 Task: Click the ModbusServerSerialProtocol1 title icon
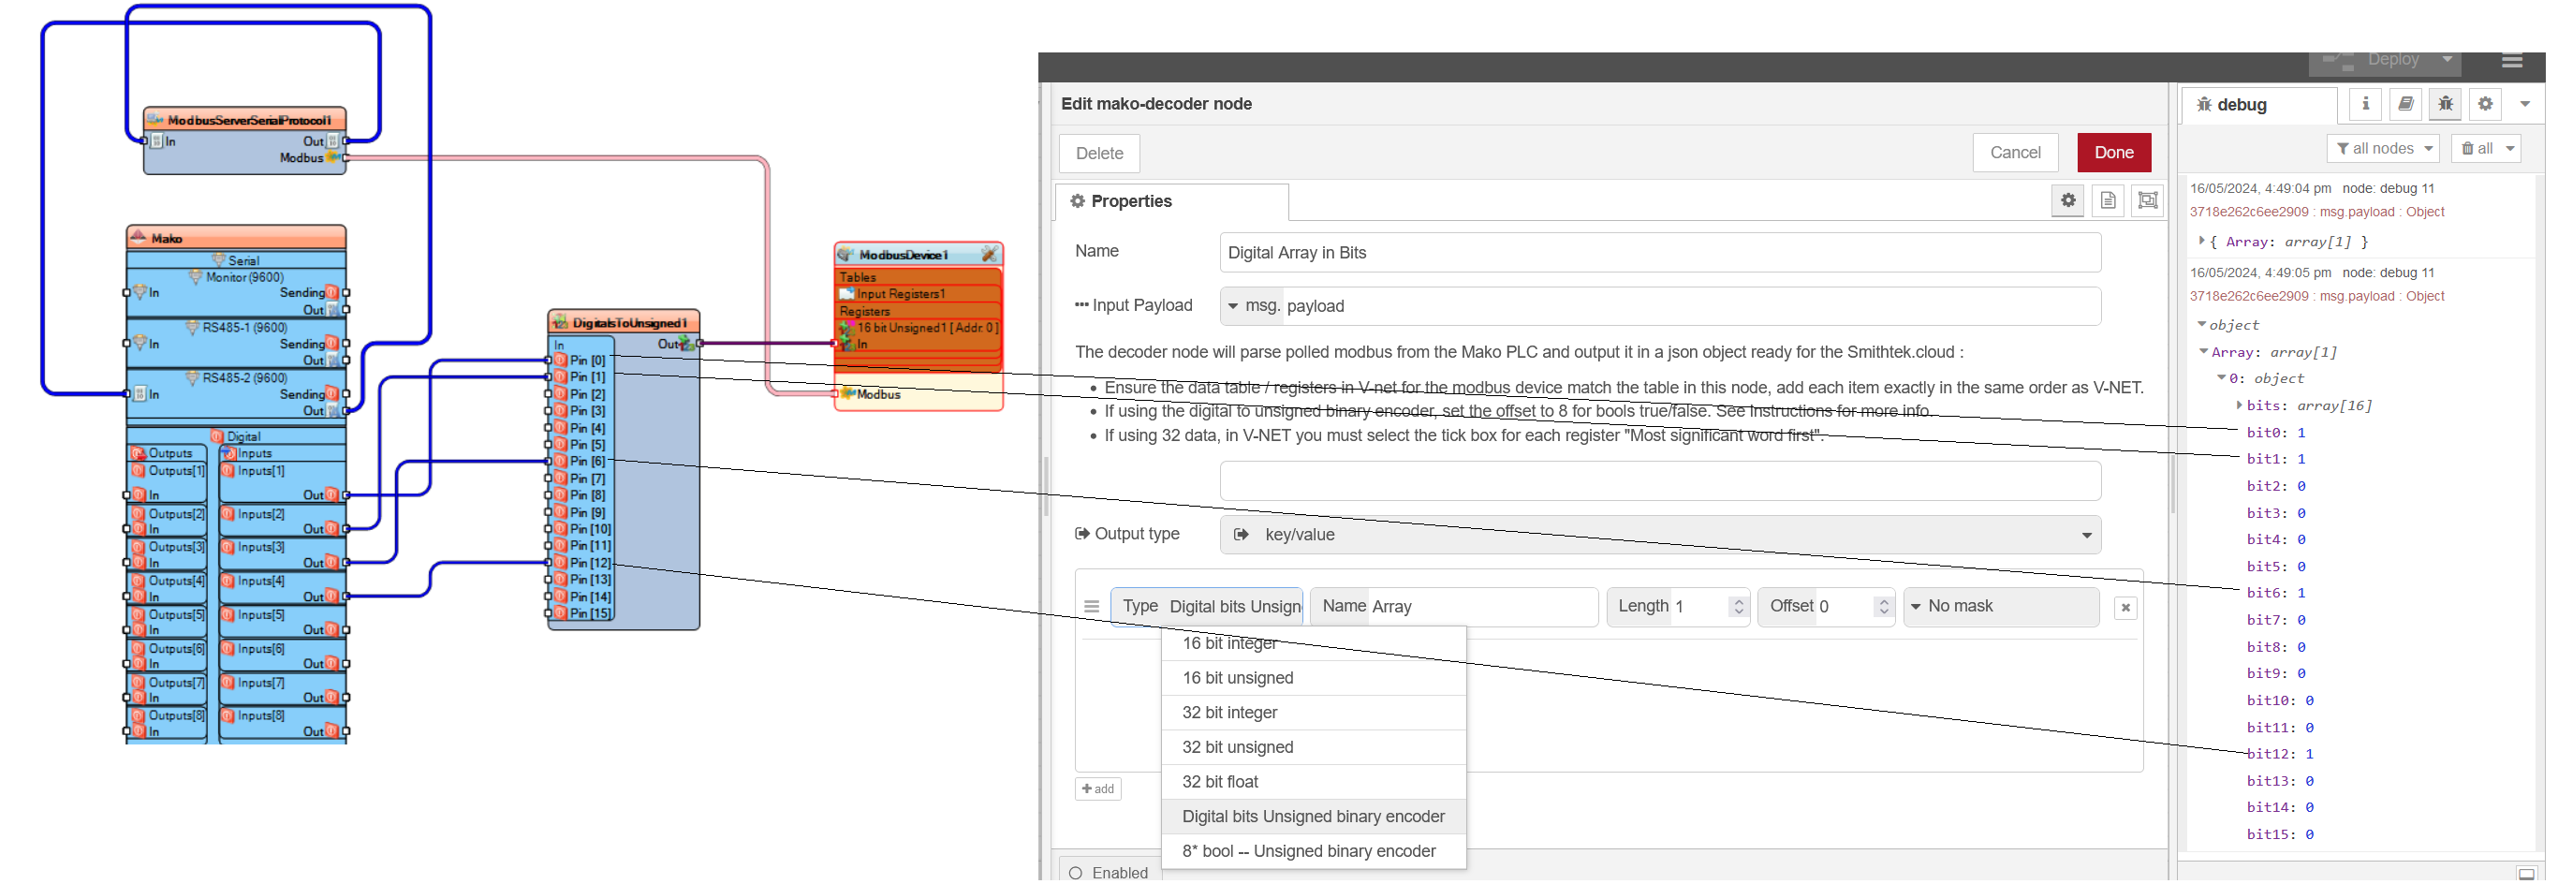(154, 120)
